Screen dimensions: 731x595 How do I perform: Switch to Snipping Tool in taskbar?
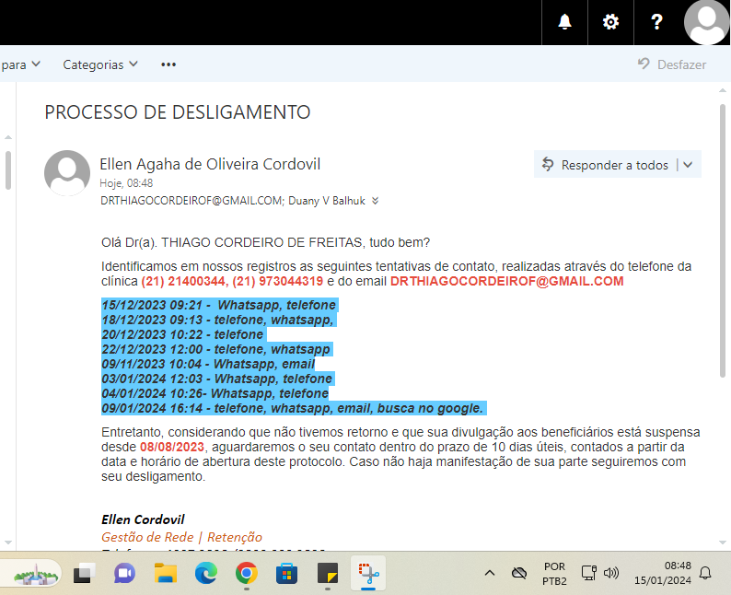tap(368, 574)
